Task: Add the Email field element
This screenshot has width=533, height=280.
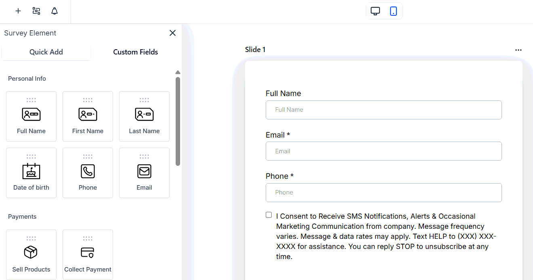Action: click(144, 173)
